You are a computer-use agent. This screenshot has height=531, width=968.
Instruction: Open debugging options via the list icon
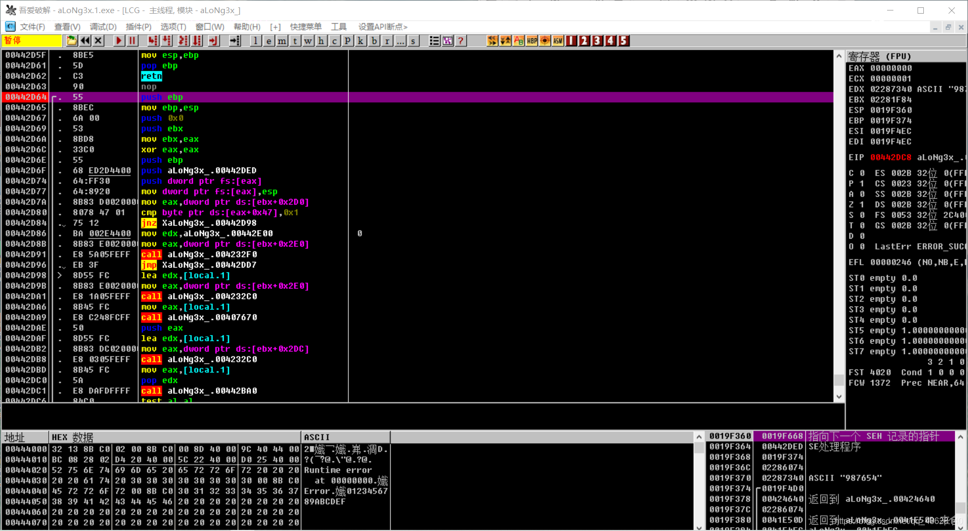[434, 41]
